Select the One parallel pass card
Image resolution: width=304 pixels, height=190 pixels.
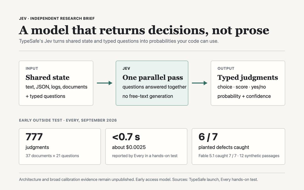pos(152,83)
